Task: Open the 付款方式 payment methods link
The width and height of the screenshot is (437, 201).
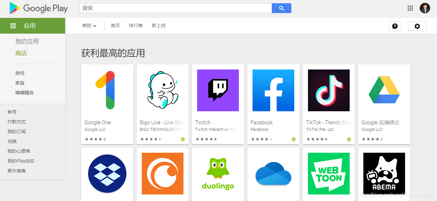Action: coord(17,122)
